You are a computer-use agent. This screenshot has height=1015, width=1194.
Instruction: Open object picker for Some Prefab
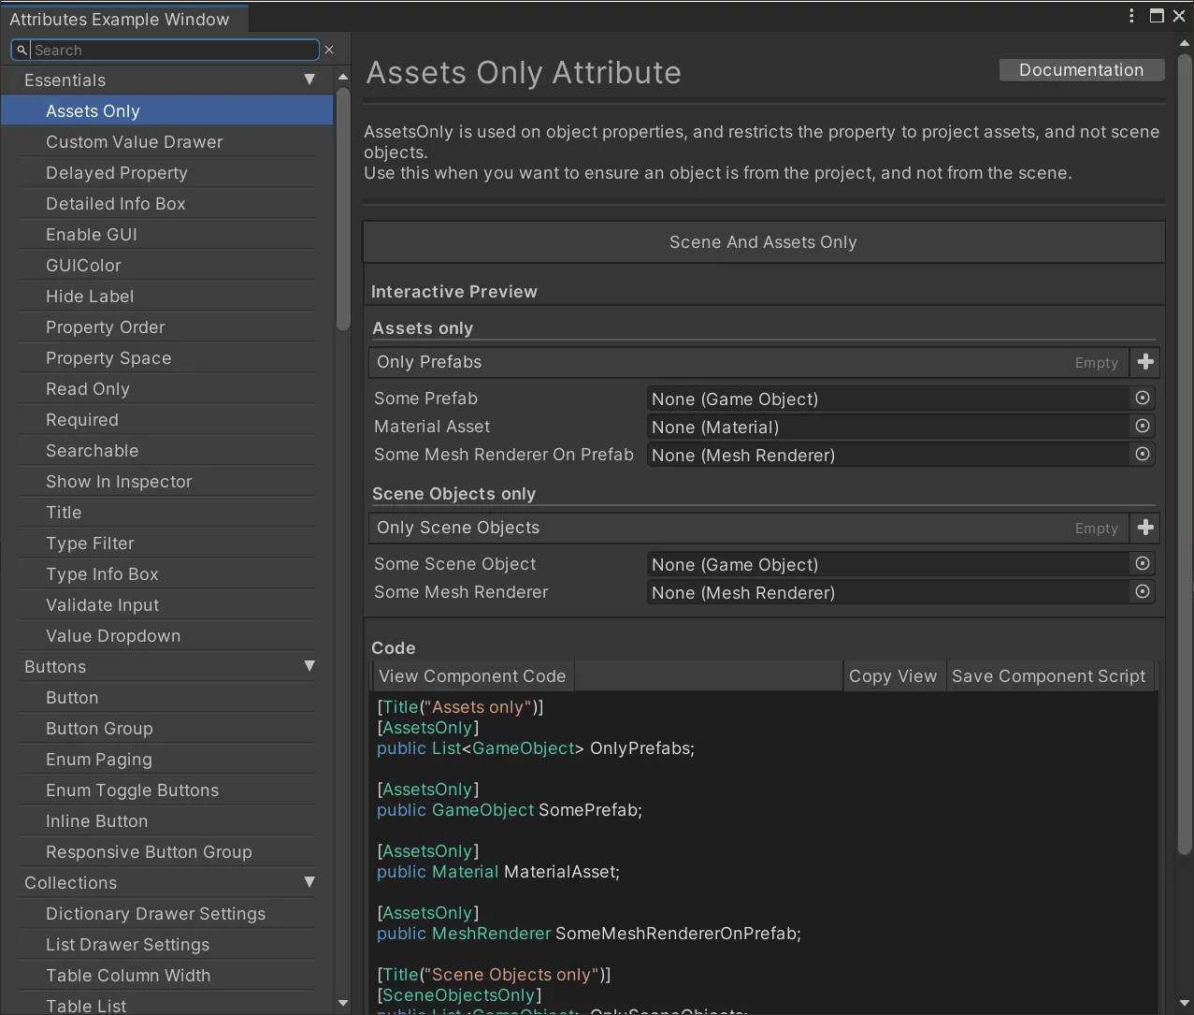click(1143, 399)
